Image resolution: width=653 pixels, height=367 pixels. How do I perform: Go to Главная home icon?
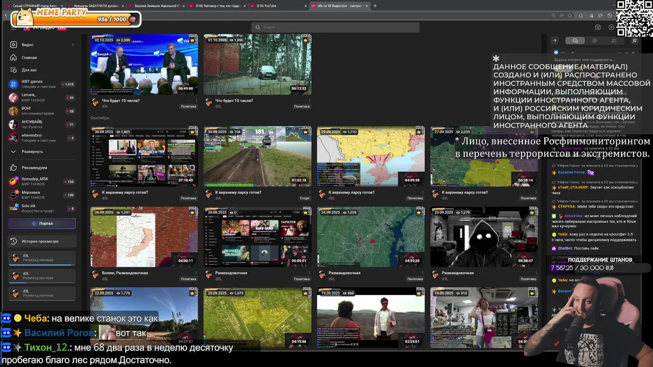click(14, 58)
